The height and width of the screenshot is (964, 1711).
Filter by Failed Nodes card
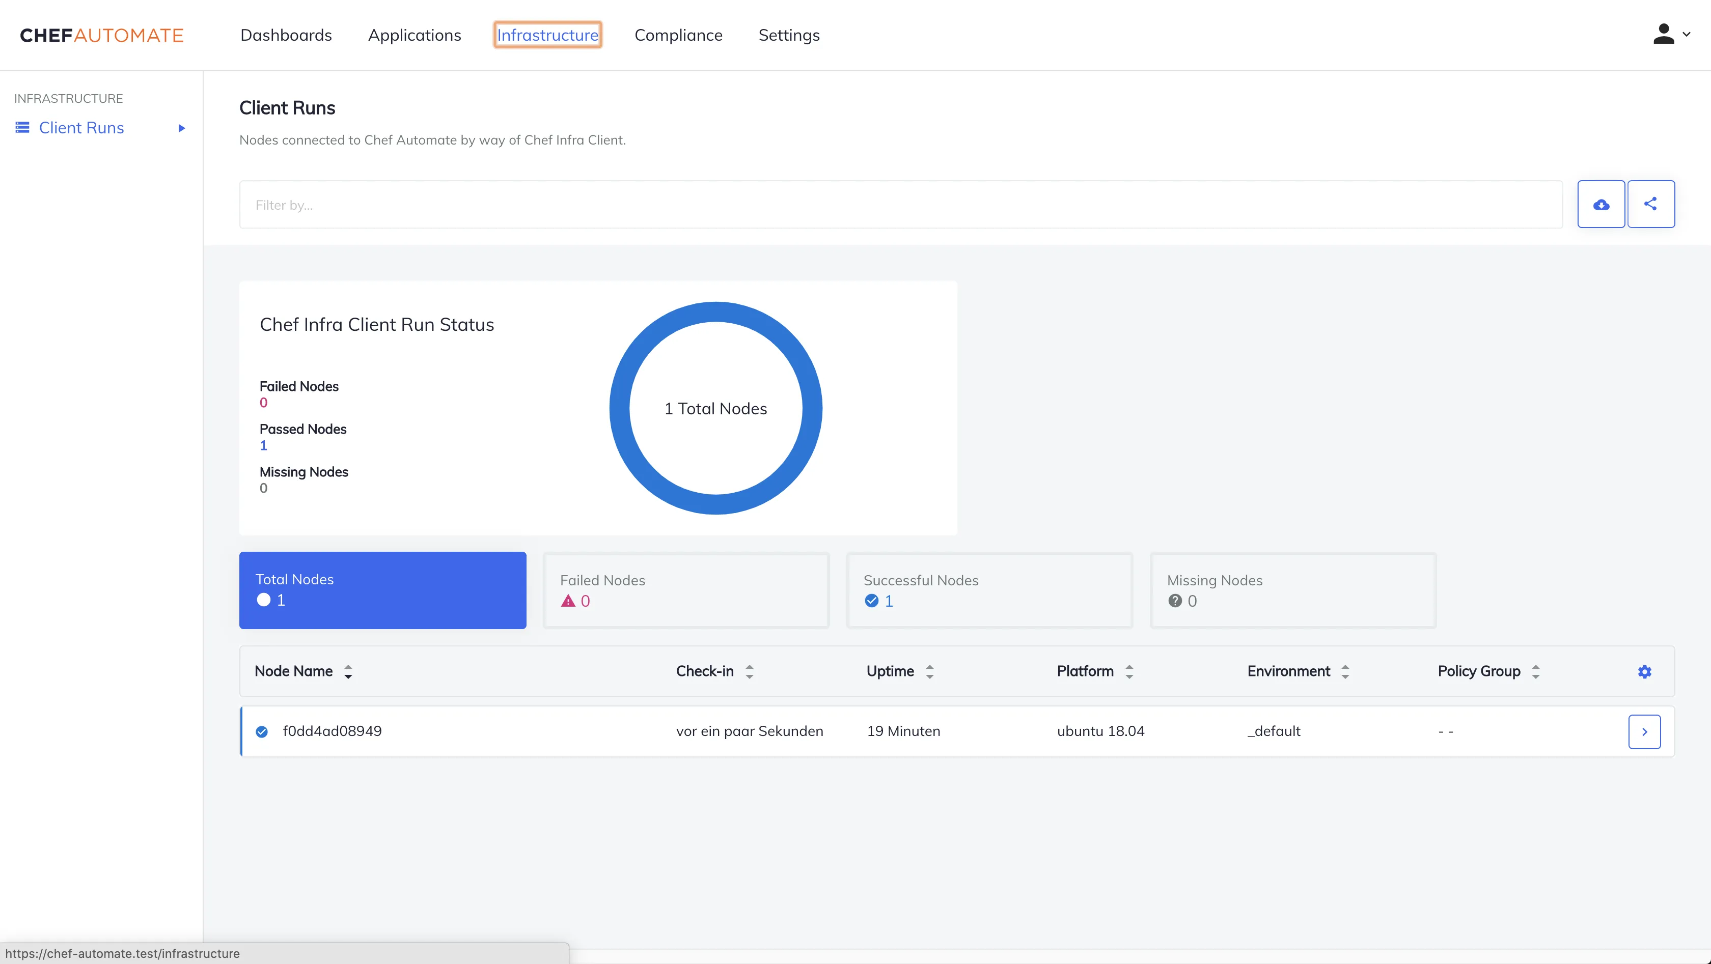686,590
